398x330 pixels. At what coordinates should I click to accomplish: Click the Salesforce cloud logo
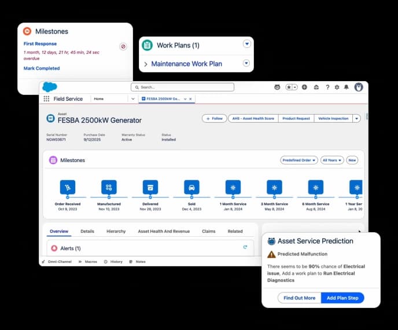point(50,87)
